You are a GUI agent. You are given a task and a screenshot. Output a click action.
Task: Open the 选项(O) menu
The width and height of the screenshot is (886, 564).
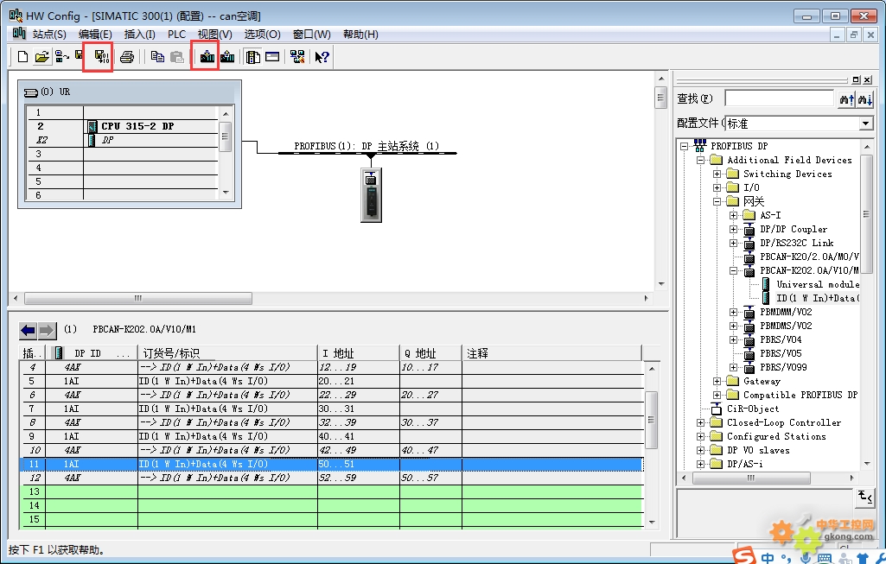point(262,35)
